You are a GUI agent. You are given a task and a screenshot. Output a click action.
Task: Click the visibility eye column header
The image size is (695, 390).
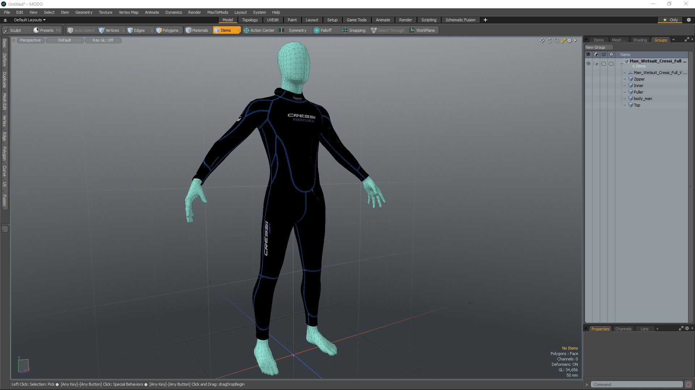coord(588,55)
